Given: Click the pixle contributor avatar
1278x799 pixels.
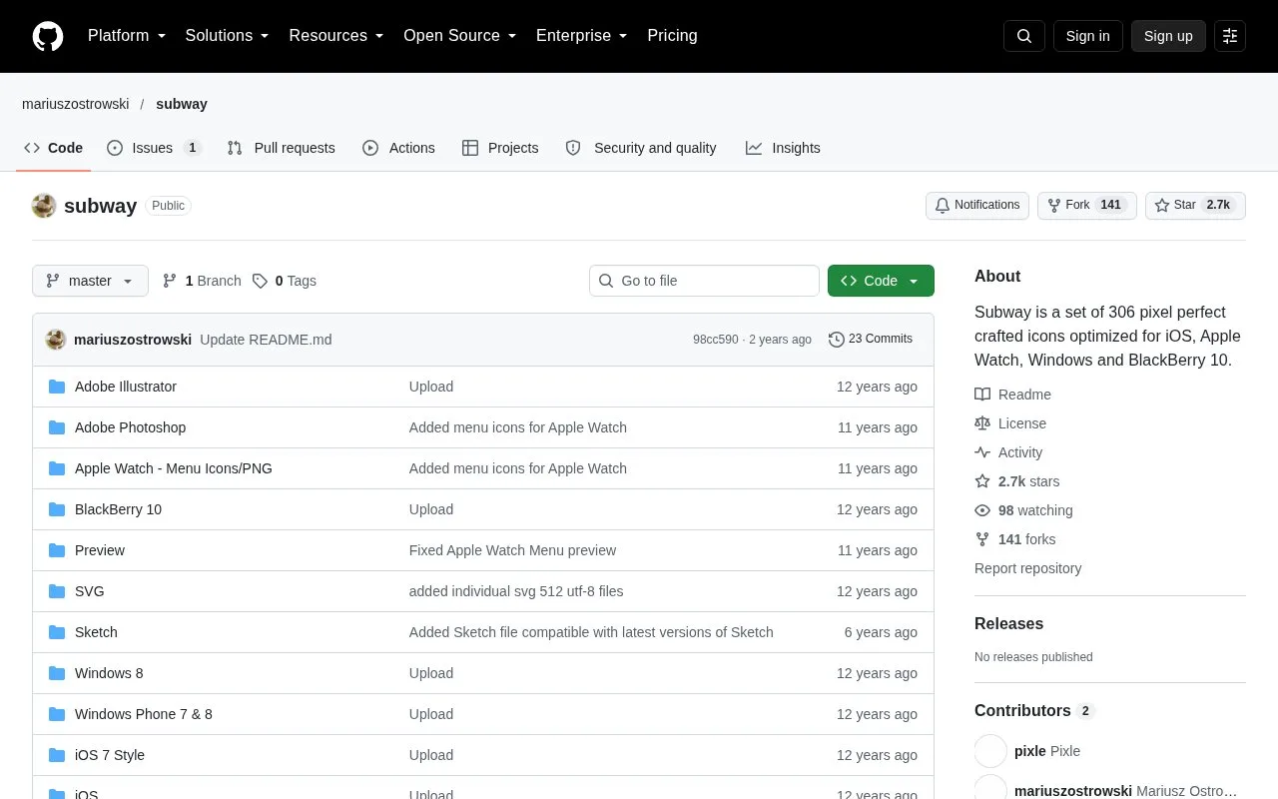Looking at the screenshot, I should pos(991,751).
